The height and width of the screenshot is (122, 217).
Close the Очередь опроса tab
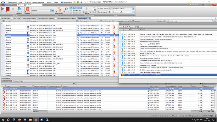pos(89,19)
